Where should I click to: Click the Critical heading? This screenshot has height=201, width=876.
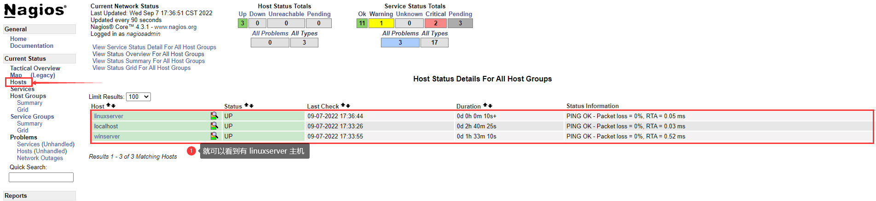pyautogui.click(x=436, y=14)
